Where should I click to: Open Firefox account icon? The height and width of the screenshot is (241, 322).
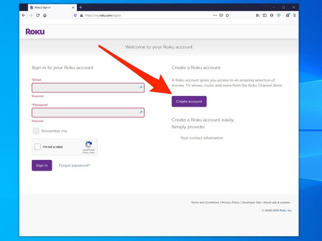tap(272, 15)
